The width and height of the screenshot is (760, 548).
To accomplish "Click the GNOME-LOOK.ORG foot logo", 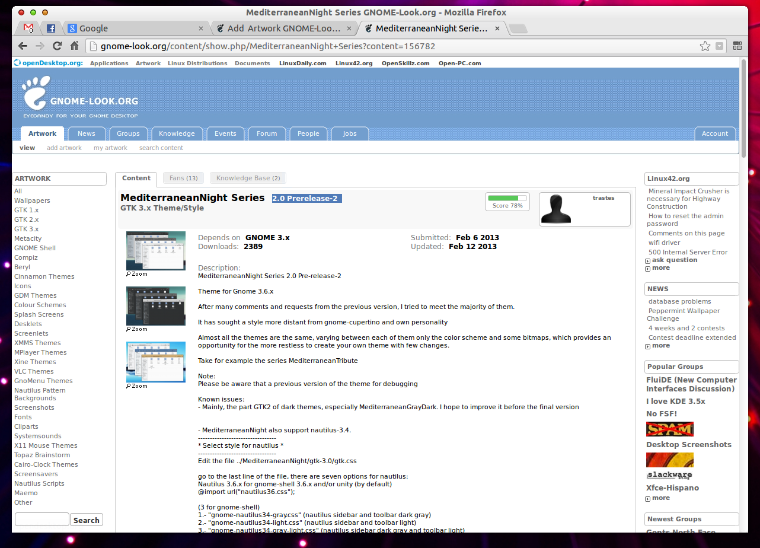I will [x=35, y=92].
